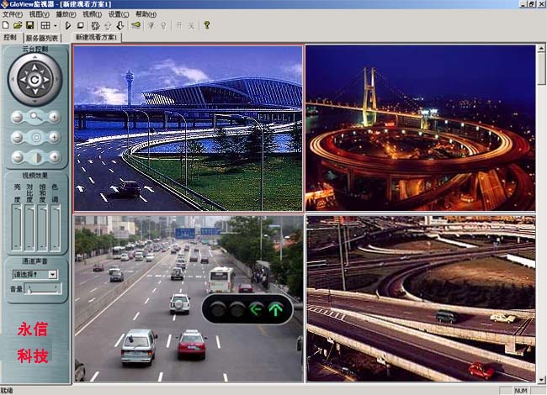Image resolution: width=547 pixels, height=395 pixels.
Task: Click the 音量 volume slider
Action: pos(42,289)
